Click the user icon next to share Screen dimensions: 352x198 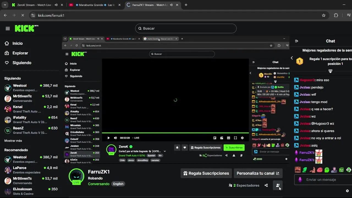(x=278, y=185)
